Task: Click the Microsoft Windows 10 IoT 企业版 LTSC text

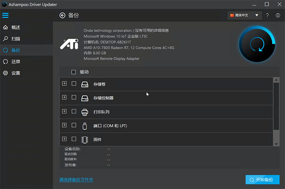Action: click(x=116, y=36)
